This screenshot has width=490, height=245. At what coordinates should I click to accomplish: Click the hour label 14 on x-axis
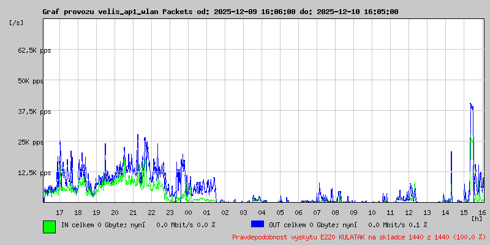446,213
